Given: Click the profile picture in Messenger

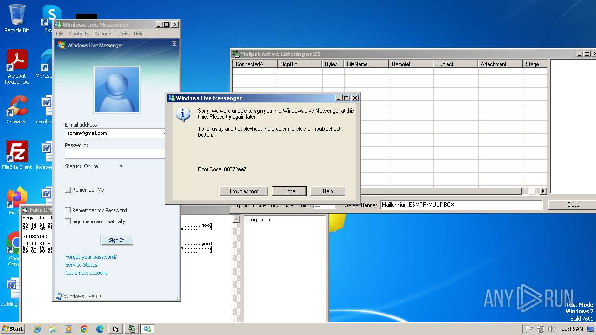Looking at the screenshot, I should (117, 90).
